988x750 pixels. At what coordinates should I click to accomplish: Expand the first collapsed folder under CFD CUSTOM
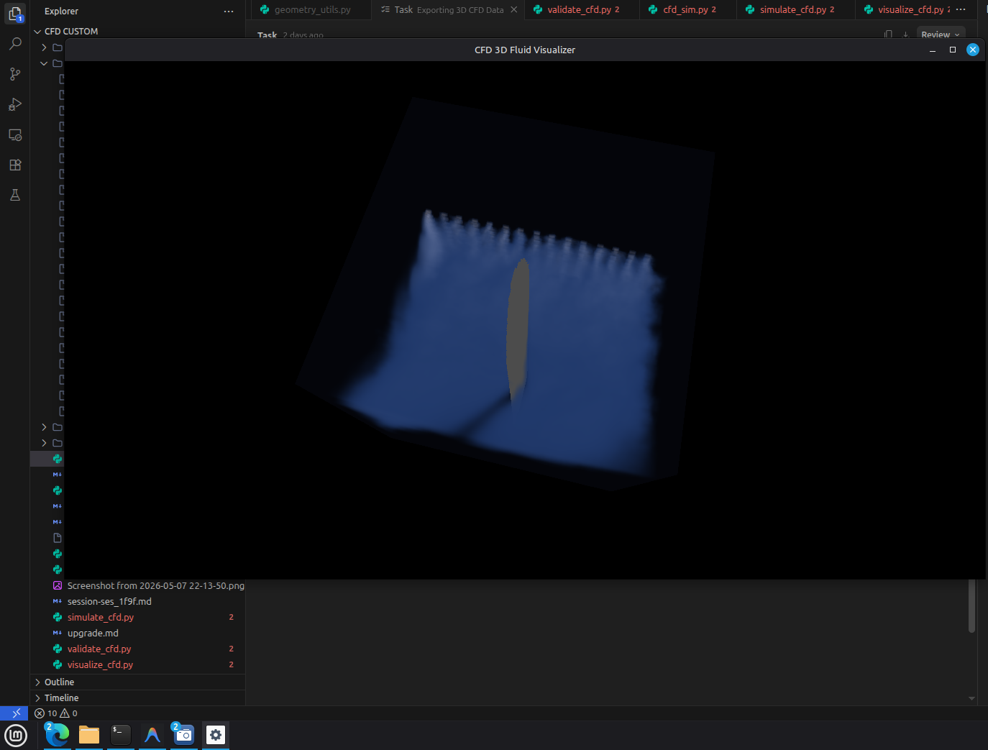point(44,47)
